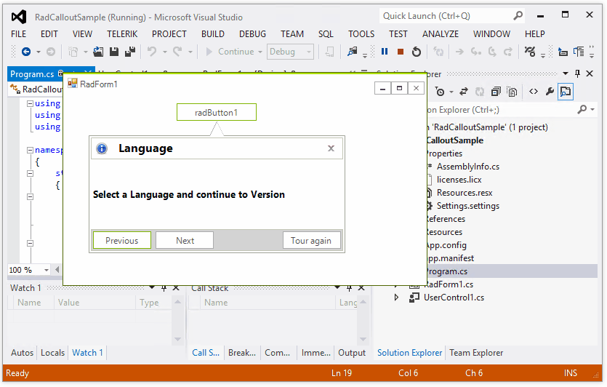Image resolution: width=607 pixels, height=387 pixels.
Task: Click the radButton1 button
Action: [217, 112]
